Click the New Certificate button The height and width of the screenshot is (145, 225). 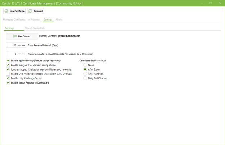(14, 11)
